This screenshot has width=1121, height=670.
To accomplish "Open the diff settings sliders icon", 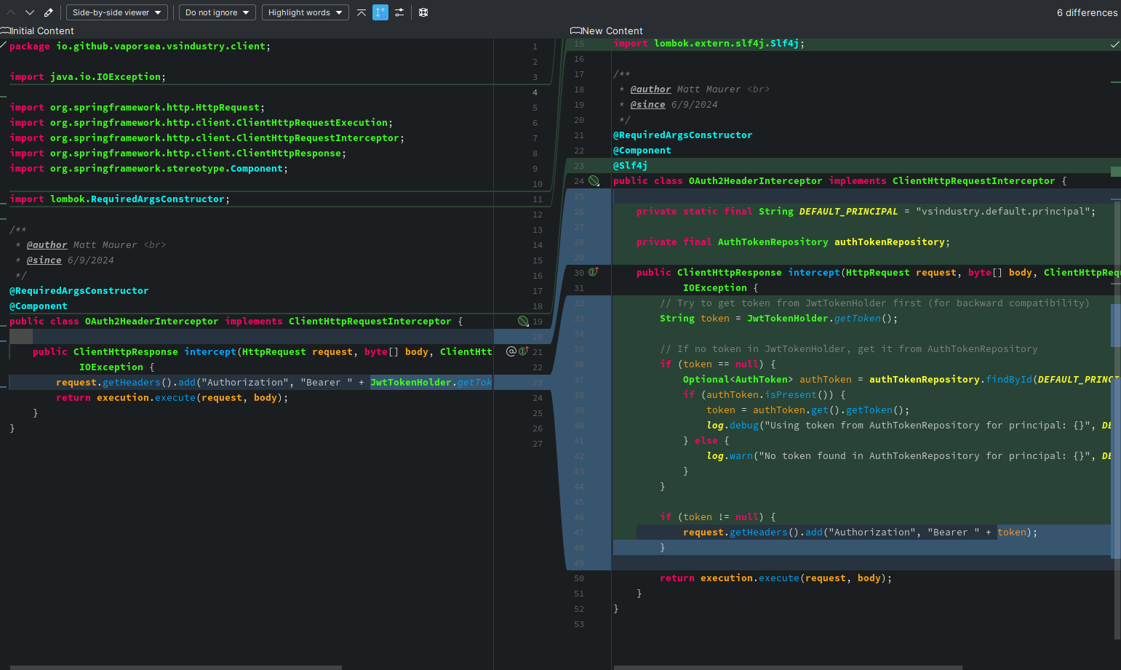I will coord(399,12).
